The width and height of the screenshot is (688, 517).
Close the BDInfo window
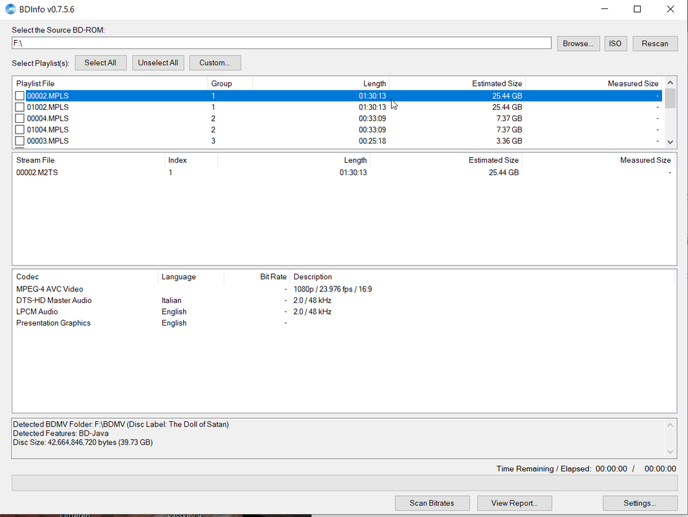click(x=670, y=9)
